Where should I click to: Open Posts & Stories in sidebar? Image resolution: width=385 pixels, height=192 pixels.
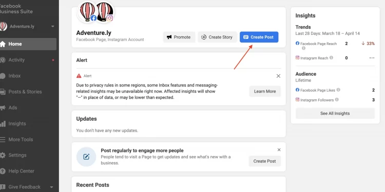click(x=28, y=92)
